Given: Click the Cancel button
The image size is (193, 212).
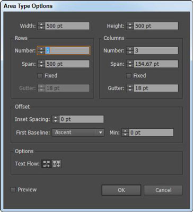Looking at the screenshot, I should [163, 190].
